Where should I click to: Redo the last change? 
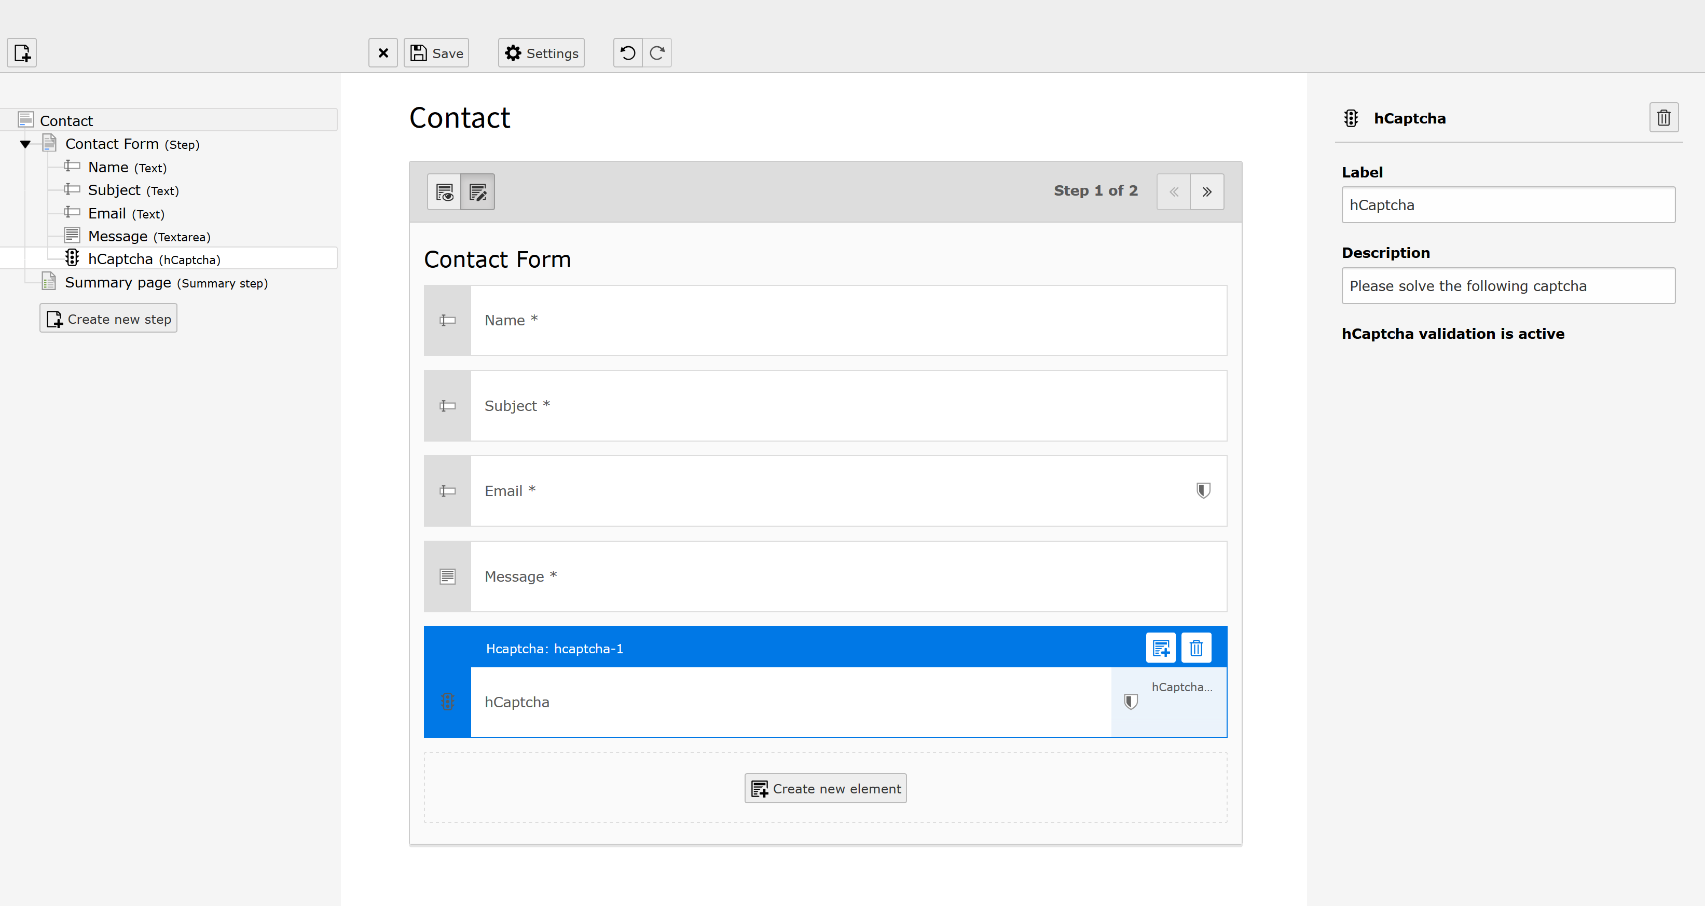pos(656,53)
